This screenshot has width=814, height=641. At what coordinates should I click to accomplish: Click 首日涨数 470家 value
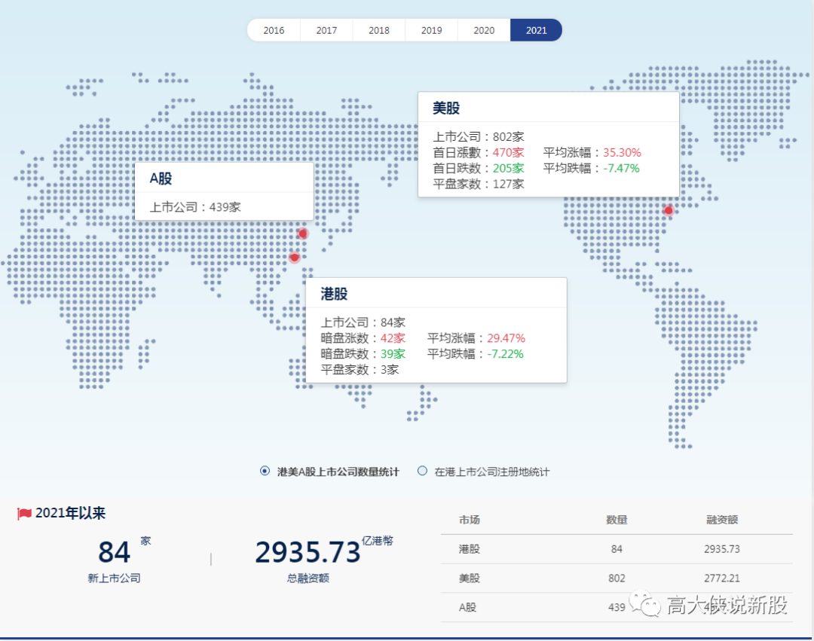point(508,152)
